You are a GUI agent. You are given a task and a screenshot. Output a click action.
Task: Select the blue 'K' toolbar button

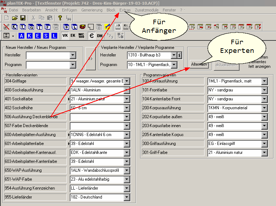click(x=29, y=36)
